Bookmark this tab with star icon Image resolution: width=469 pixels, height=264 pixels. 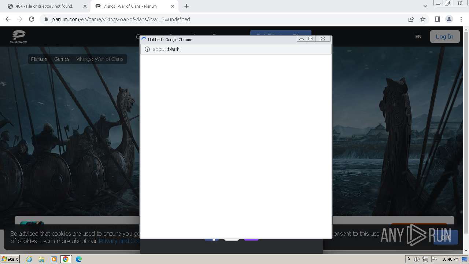(423, 19)
